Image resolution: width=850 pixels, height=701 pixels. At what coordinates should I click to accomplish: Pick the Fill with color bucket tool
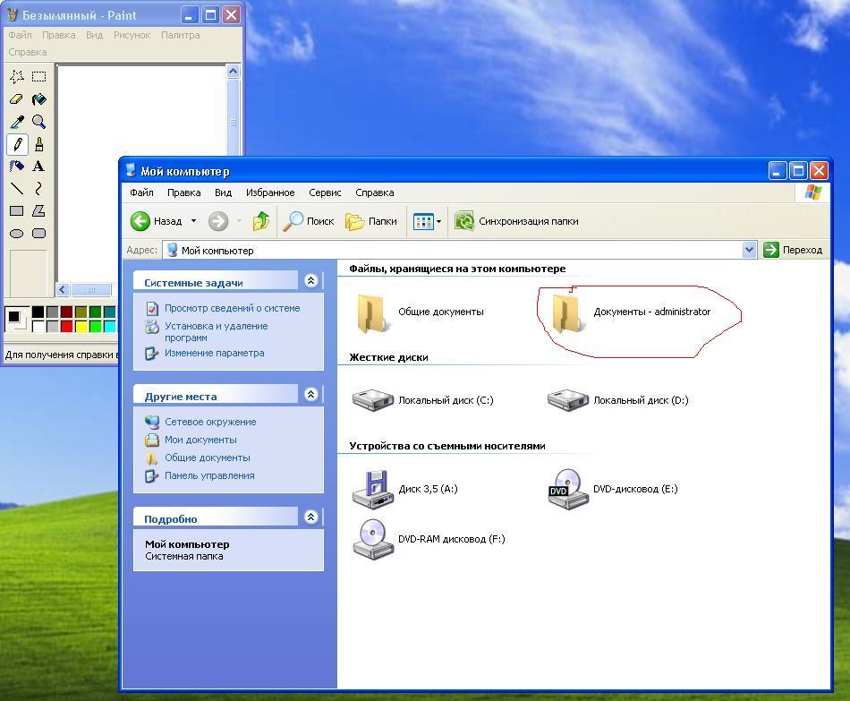(x=38, y=99)
